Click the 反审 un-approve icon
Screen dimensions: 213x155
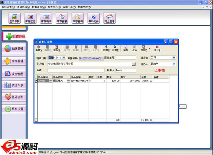pyautogui.click(x=135, y=48)
